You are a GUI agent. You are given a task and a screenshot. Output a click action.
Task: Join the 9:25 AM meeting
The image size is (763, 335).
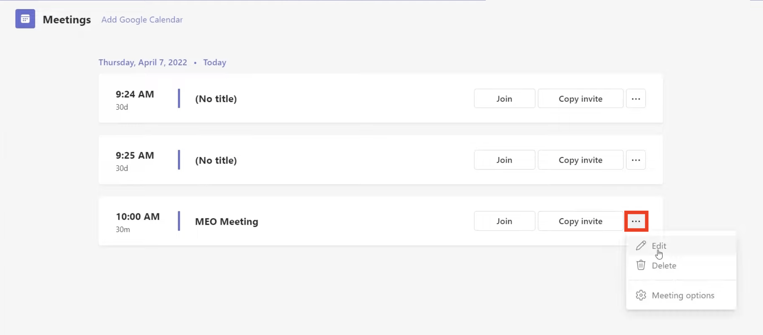click(x=504, y=160)
